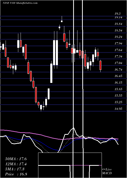This screenshot has width=127, height=178.
Task: Select the 17.04 price axis label
Action: tap(118, 63)
